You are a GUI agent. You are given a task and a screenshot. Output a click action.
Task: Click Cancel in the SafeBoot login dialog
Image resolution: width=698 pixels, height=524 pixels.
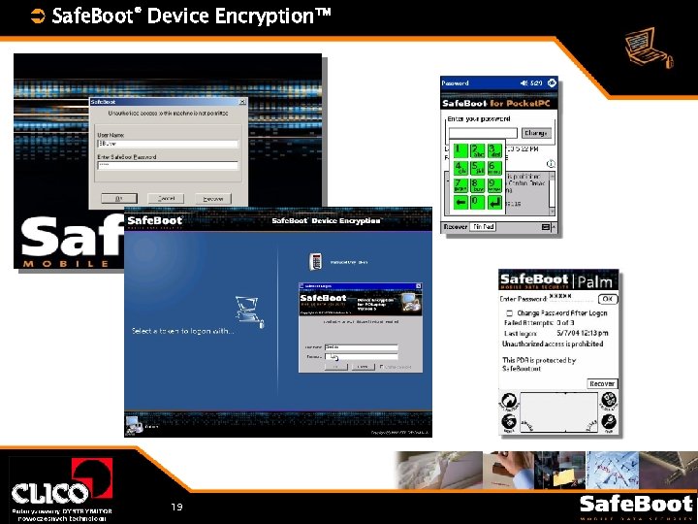coord(166,199)
